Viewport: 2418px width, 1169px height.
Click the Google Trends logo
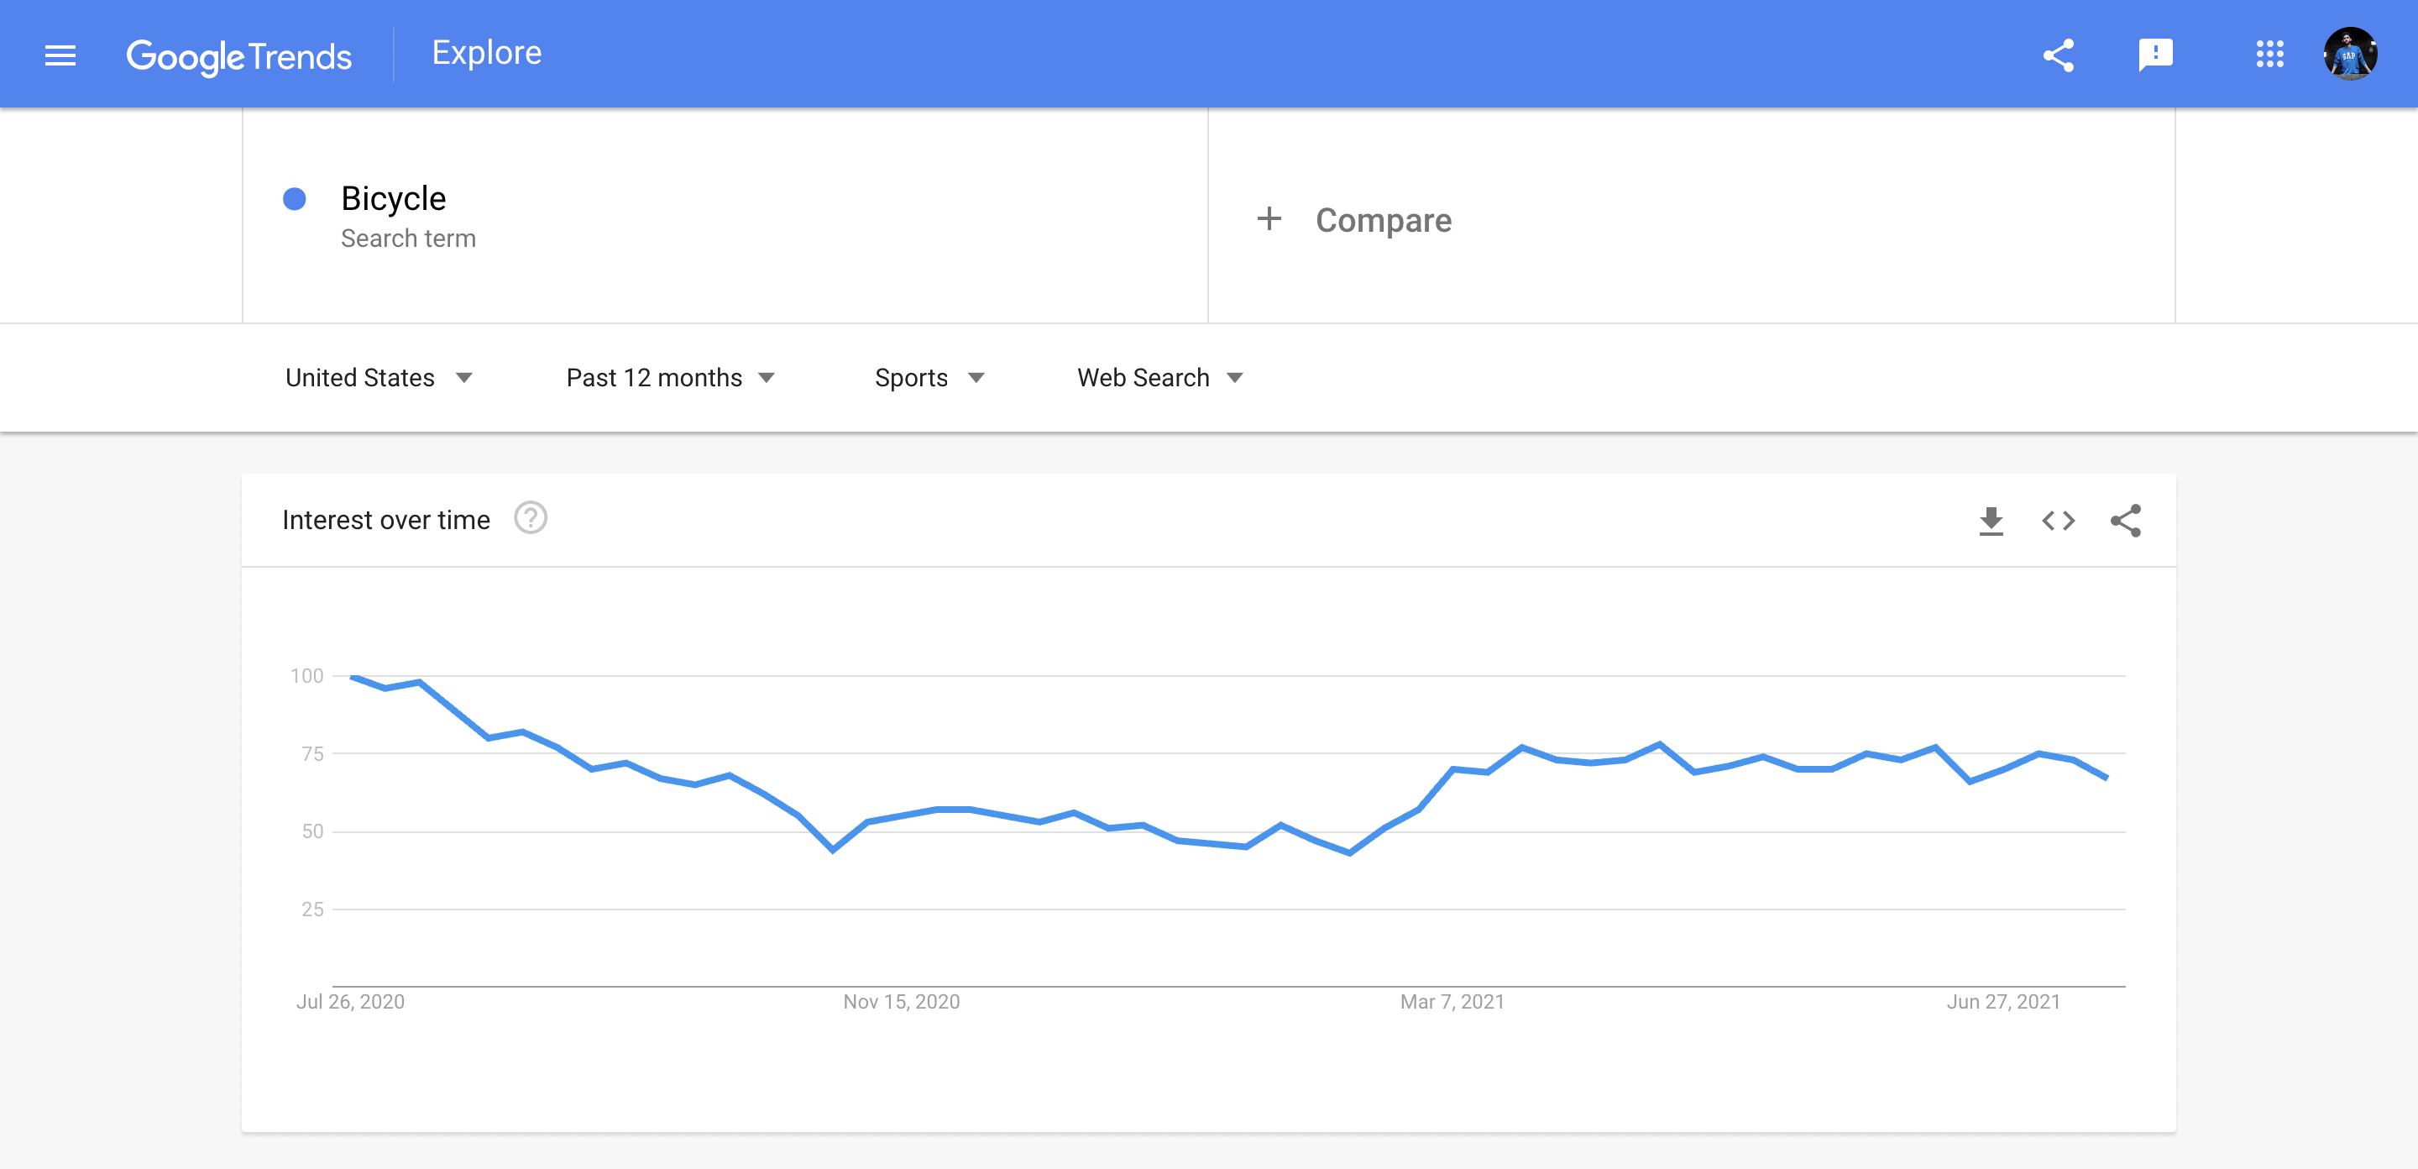point(239,56)
